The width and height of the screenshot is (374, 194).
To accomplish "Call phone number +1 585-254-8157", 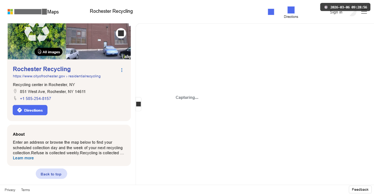I will [35, 98].
